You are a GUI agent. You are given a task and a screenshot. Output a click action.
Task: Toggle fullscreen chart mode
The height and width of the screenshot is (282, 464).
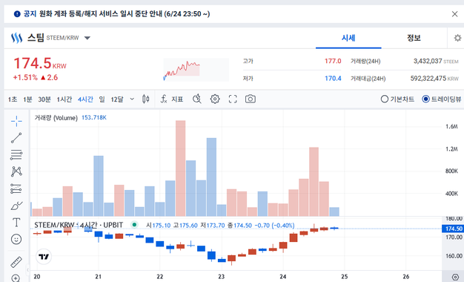point(233,99)
